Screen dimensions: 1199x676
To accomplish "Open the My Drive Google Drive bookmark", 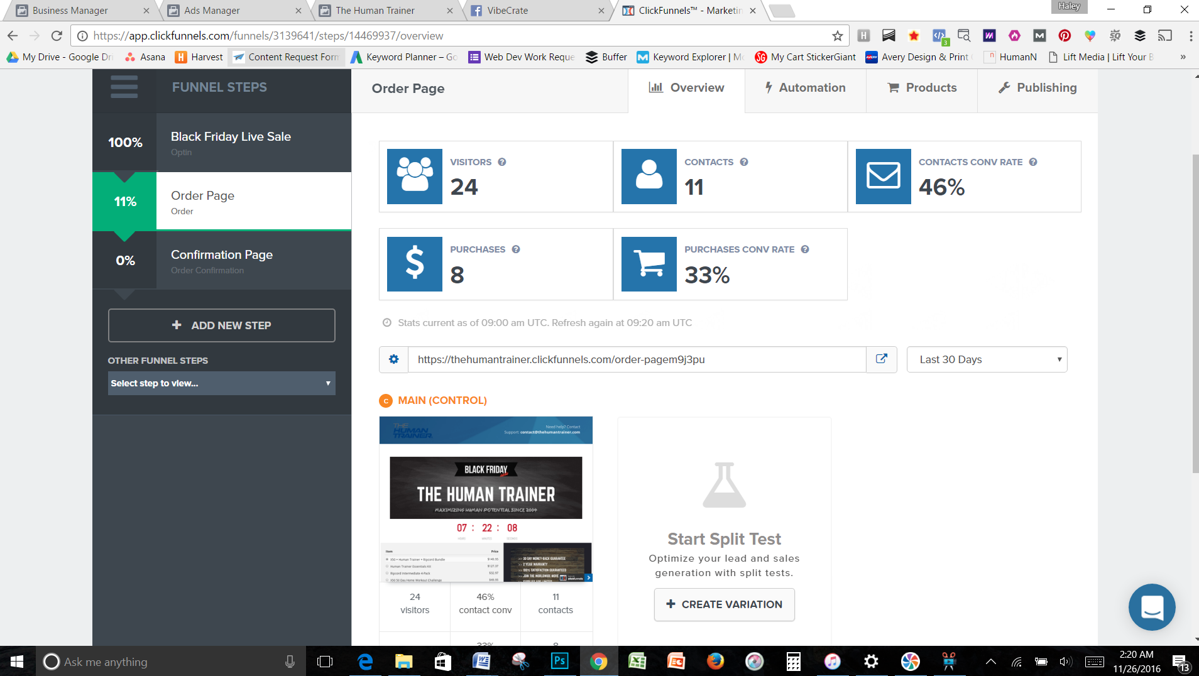I will (x=60, y=57).
